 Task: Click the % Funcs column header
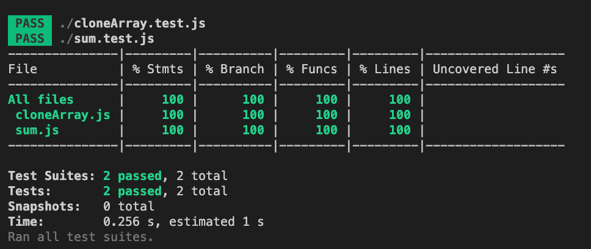(x=312, y=69)
